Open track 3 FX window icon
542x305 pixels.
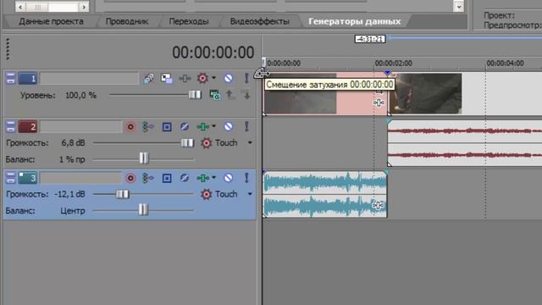[167, 178]
